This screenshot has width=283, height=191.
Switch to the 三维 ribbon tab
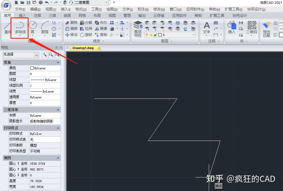pyautogui.click(x=52, y=16)
